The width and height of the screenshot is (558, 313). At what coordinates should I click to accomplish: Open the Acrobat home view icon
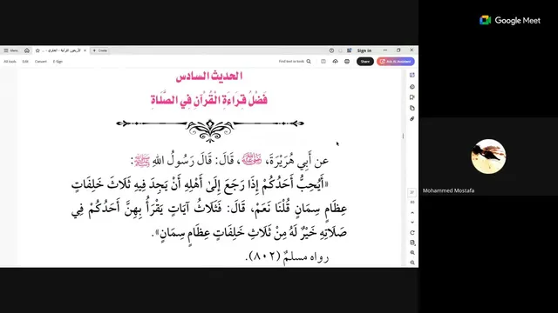tap(27, 50)
